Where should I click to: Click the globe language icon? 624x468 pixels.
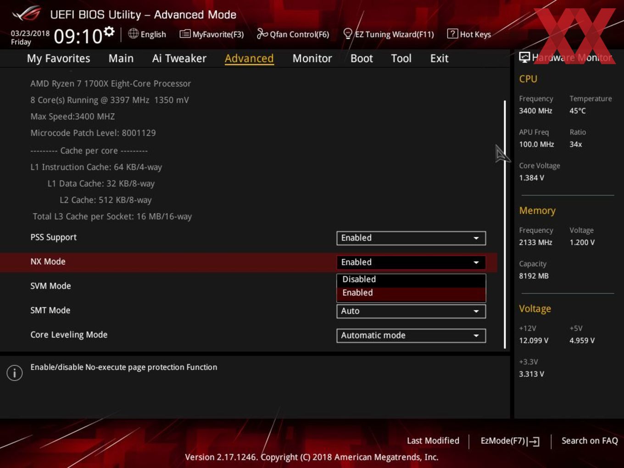pos(133,33)
